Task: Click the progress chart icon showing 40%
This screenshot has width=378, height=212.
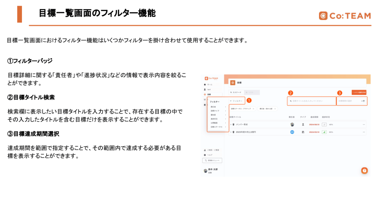Action: (324, 125)
